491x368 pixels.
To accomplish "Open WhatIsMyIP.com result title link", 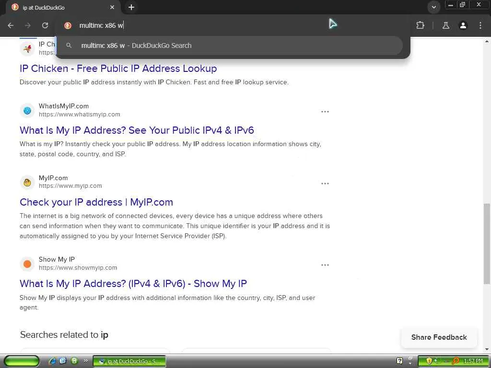I will pyautogui.click(x=137, y=130).
